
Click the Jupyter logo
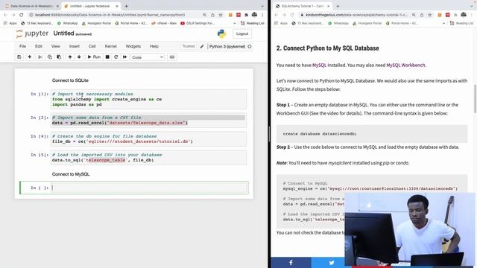(x=32, y=33)
